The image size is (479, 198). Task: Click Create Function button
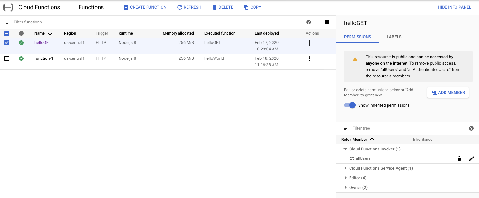[145, 7]
